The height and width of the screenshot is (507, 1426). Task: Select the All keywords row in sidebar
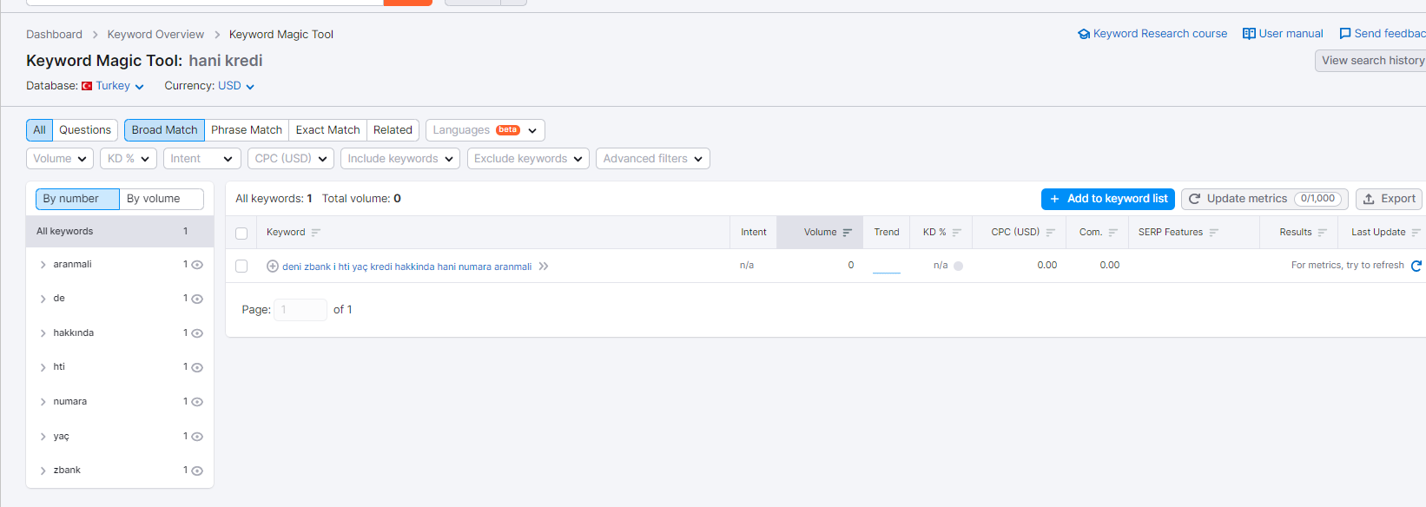pos(120,232)
